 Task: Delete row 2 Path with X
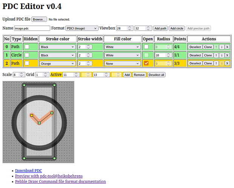click(x=227, y=63)
